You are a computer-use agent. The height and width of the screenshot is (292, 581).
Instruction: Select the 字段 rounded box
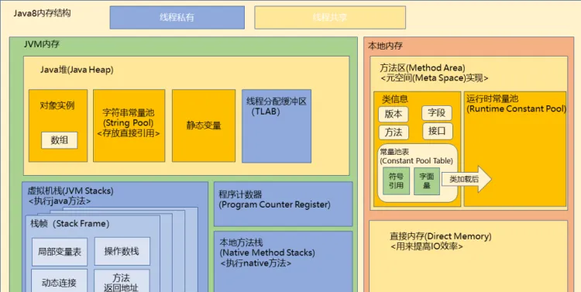[437, 113]
